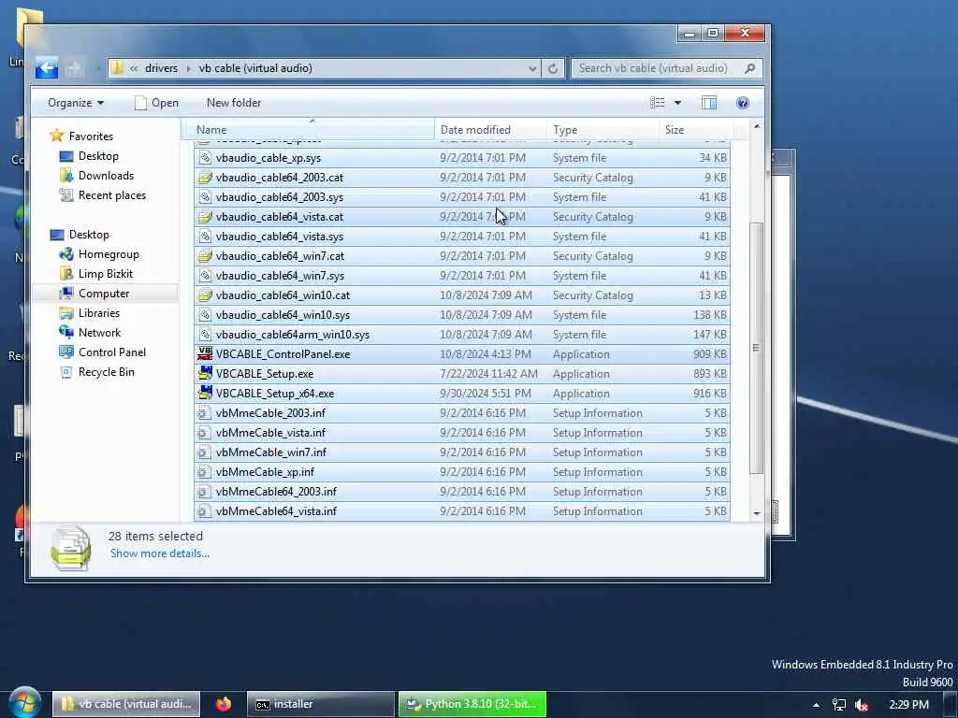Change view with the views icon

coord(658,103)
